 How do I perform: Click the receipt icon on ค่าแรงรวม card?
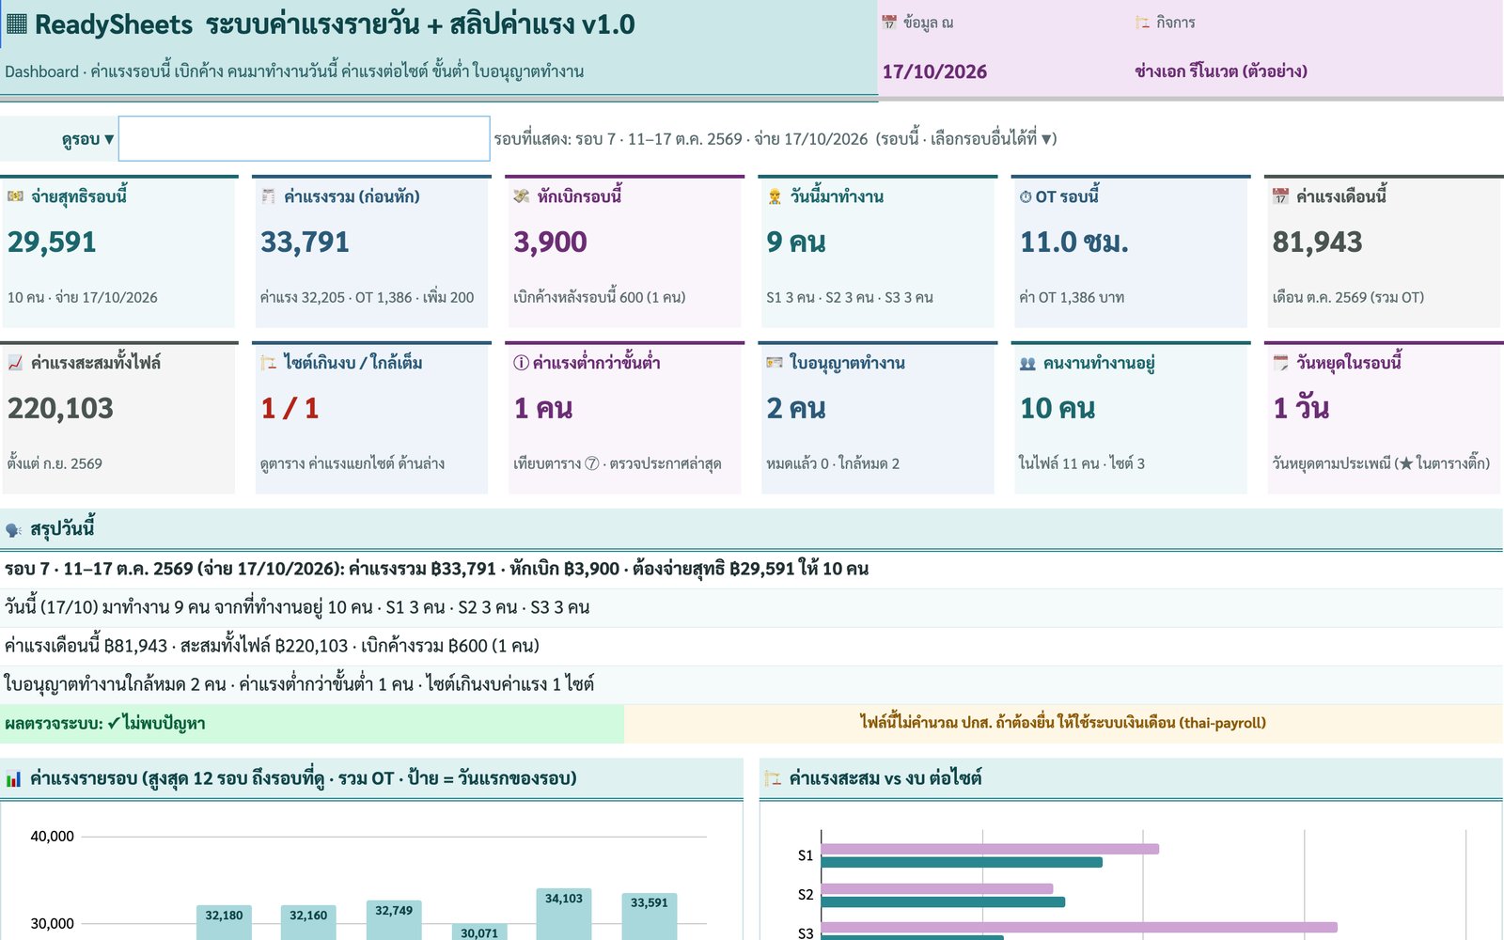click(269, 196)
